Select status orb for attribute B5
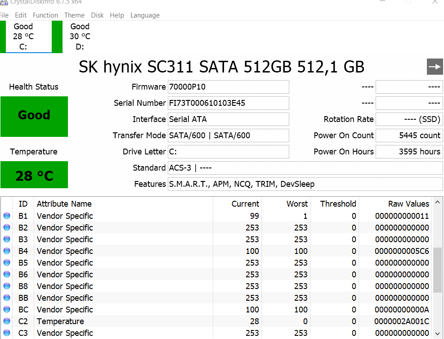Screen dimensions: 444x339 pyautogui.click(x=7, y=263)
